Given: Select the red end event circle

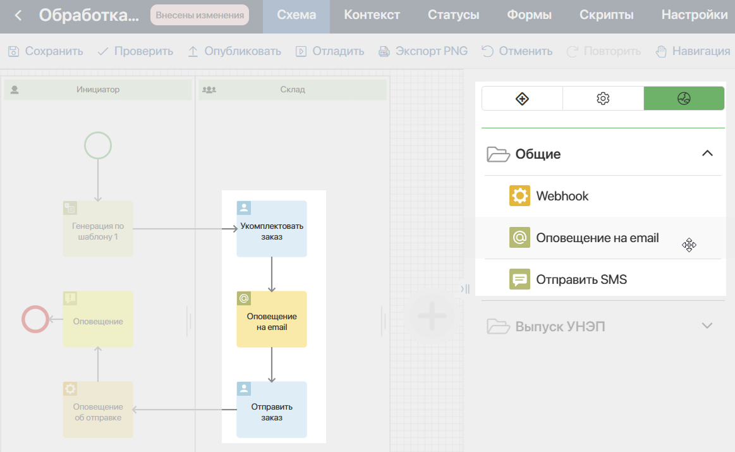Looking at the screenshot, I should (35, 319).
